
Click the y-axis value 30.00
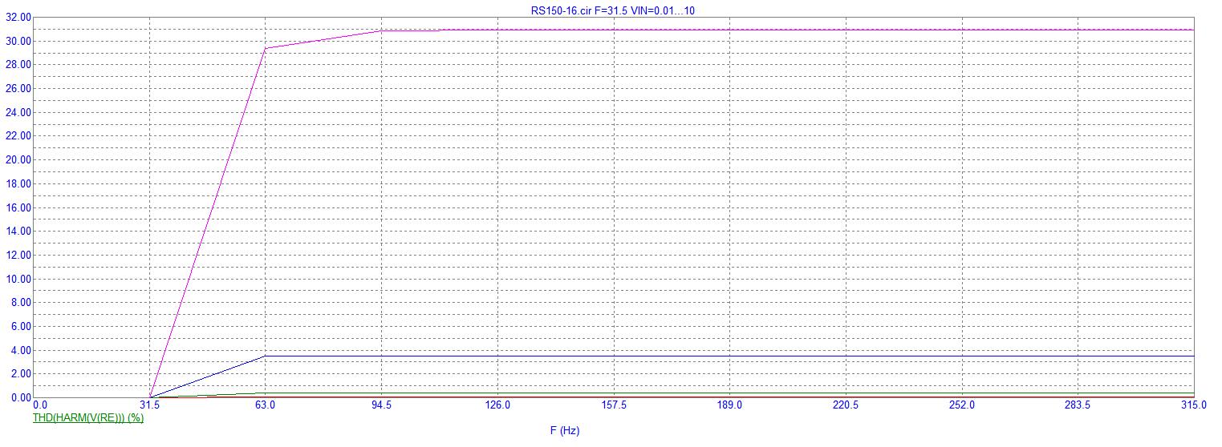[18, 41]
